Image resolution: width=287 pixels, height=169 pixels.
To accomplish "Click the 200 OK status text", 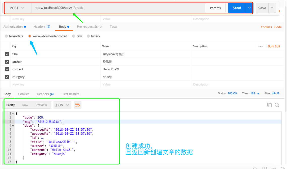I will pos(233,93).
